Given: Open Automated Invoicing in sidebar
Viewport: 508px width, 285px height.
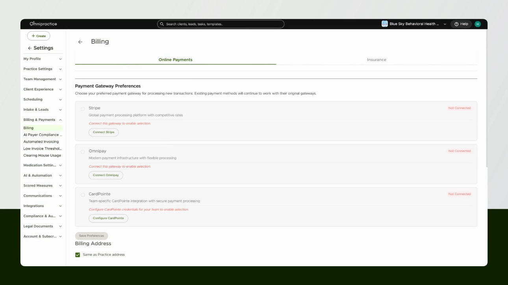Looking at the screenshot, I should coord(41,142).
